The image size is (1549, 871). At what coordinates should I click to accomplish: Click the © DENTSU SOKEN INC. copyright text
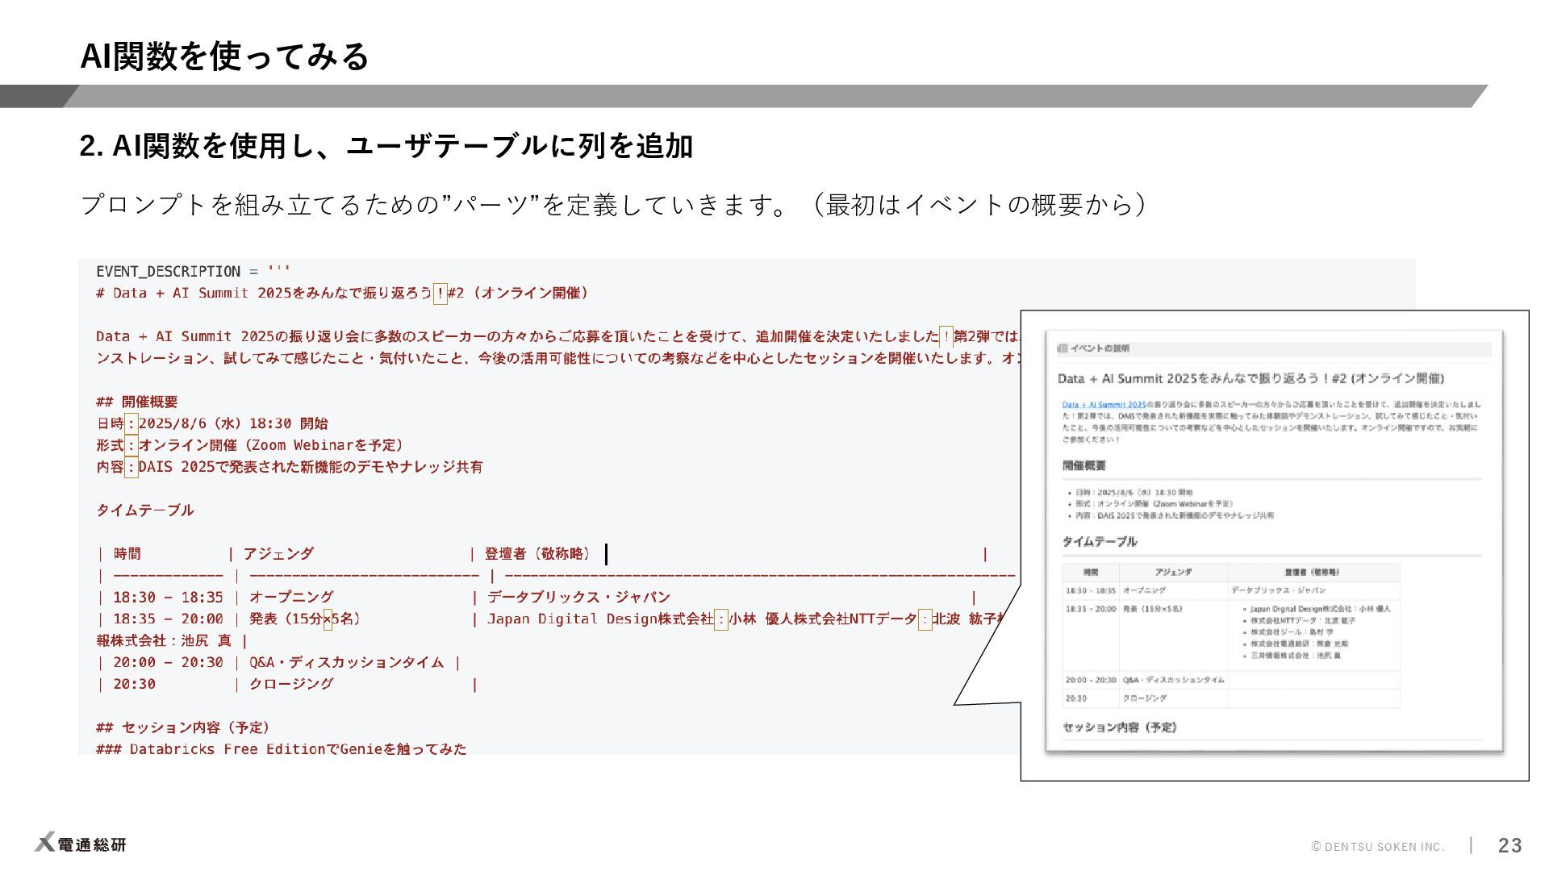pos(1378,847)
